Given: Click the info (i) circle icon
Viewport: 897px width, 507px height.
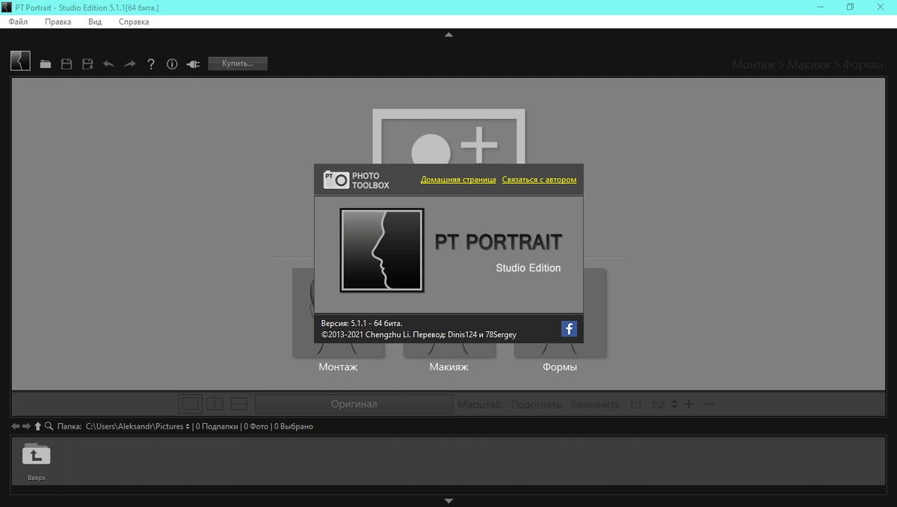Looking at the screenshot, I should [x=172, y=64].
